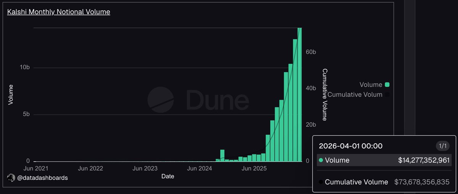Toggle the Volume legend entry
This screenshot has height=194, width=458.
(374, 85)
